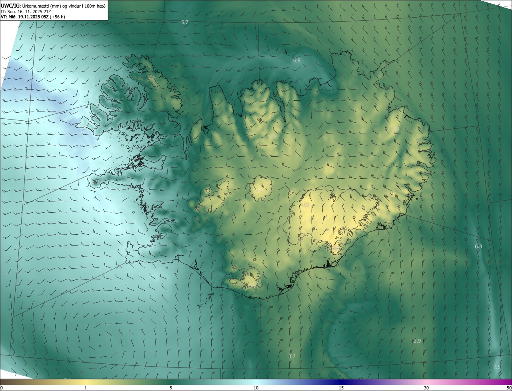Select the 6.8 value label off the north coast
Screen dimensions: 512x391
coord(297,61)
